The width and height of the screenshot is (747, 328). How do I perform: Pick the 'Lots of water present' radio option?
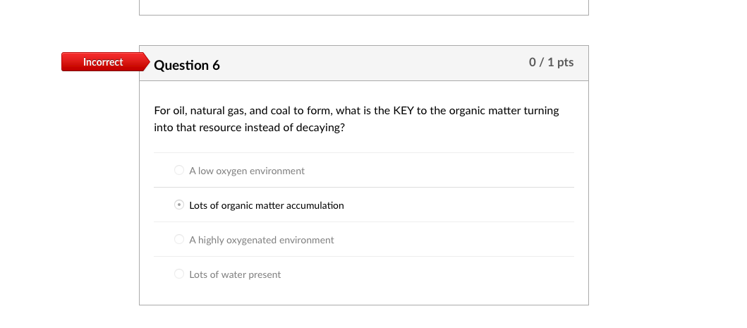pos(179,274)
